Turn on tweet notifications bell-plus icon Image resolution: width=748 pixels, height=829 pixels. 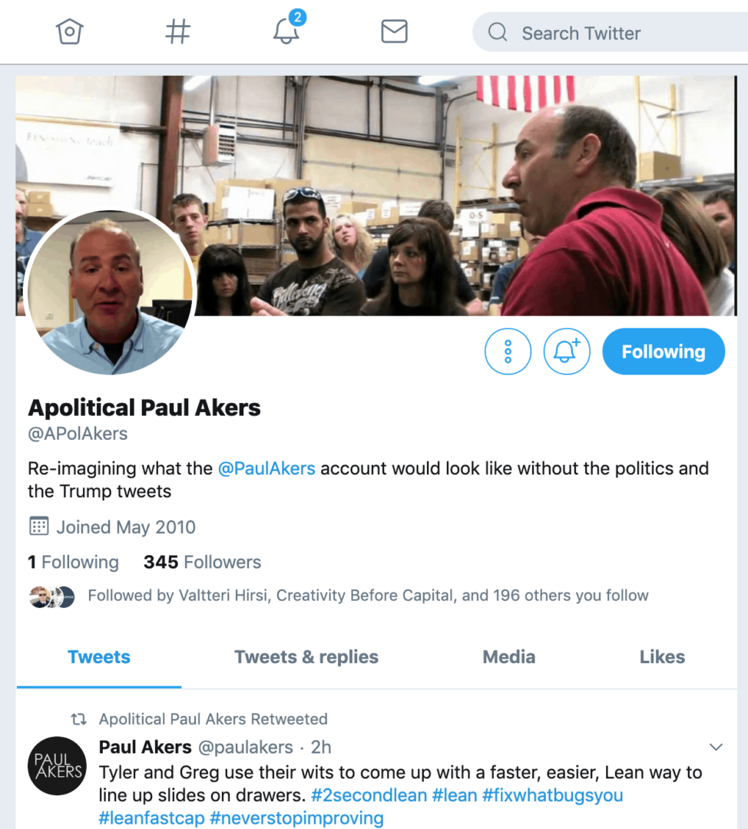tap(567, 352)
